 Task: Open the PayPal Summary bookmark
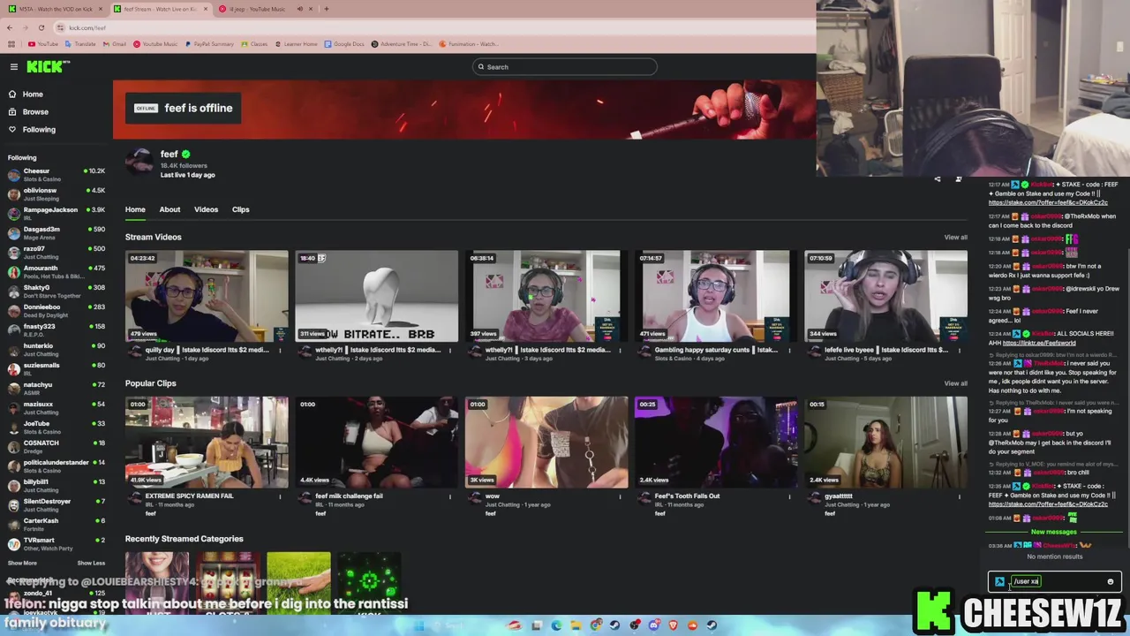click(210, 43)
